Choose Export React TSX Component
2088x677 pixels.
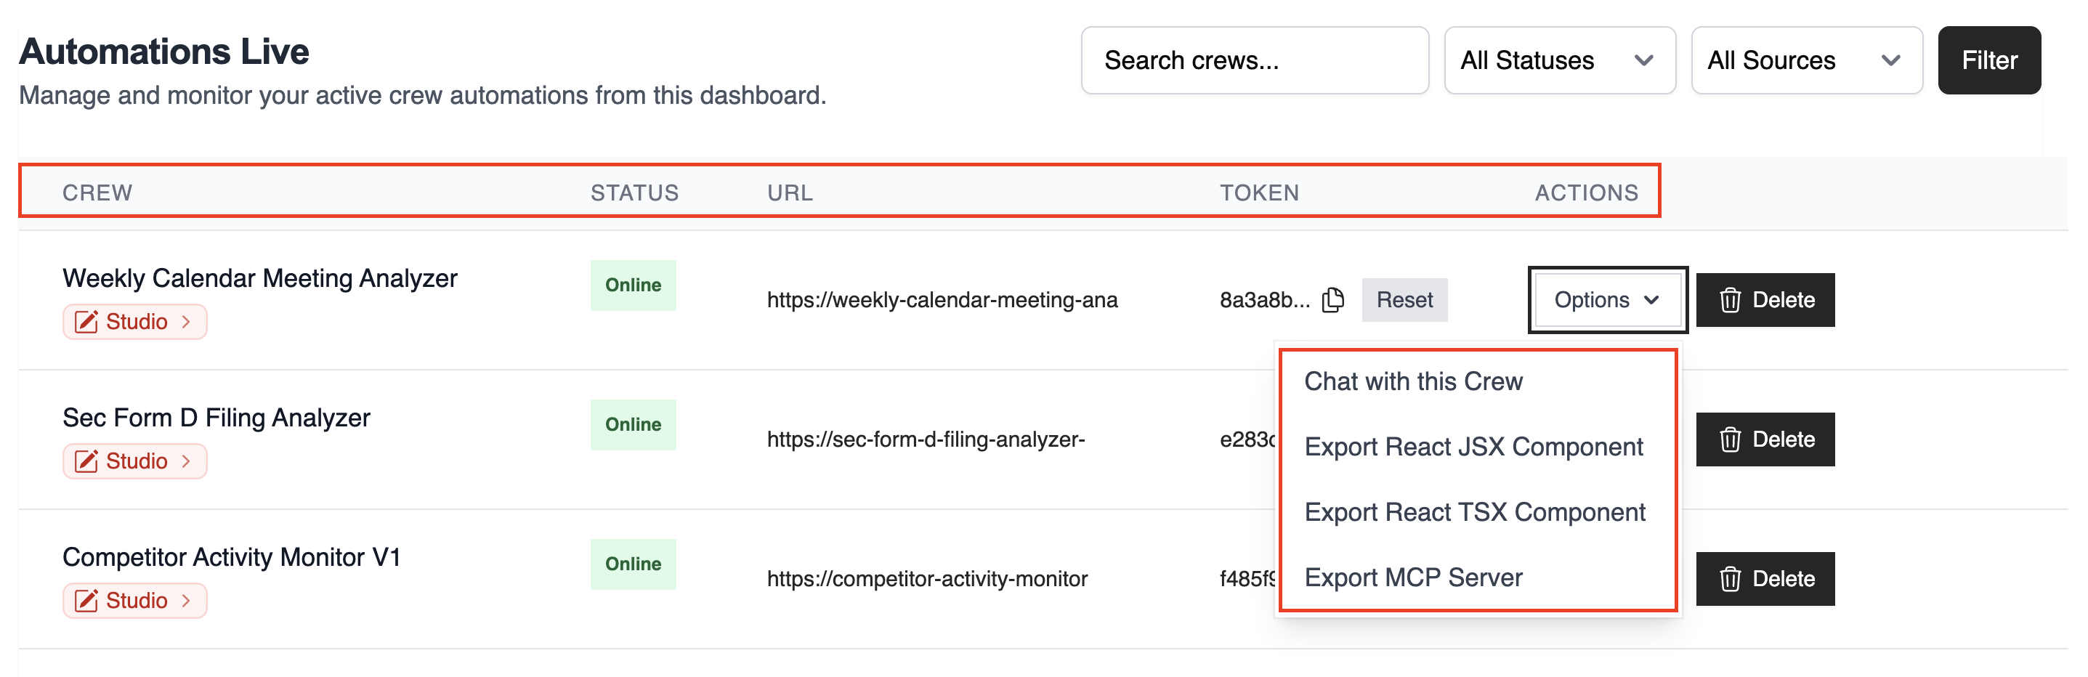(x=1473, y=512)
